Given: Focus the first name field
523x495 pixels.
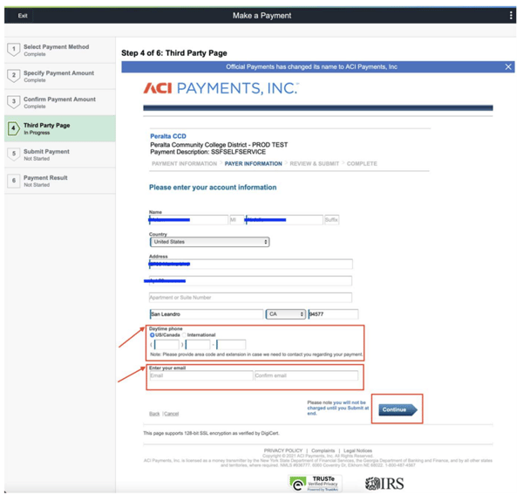Looking at the screenshot, I should [188, 220].
